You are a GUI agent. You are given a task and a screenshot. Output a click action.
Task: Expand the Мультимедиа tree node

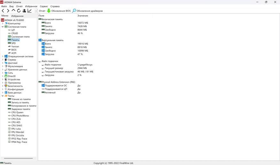pyautogui.click(x=3, y=66)
